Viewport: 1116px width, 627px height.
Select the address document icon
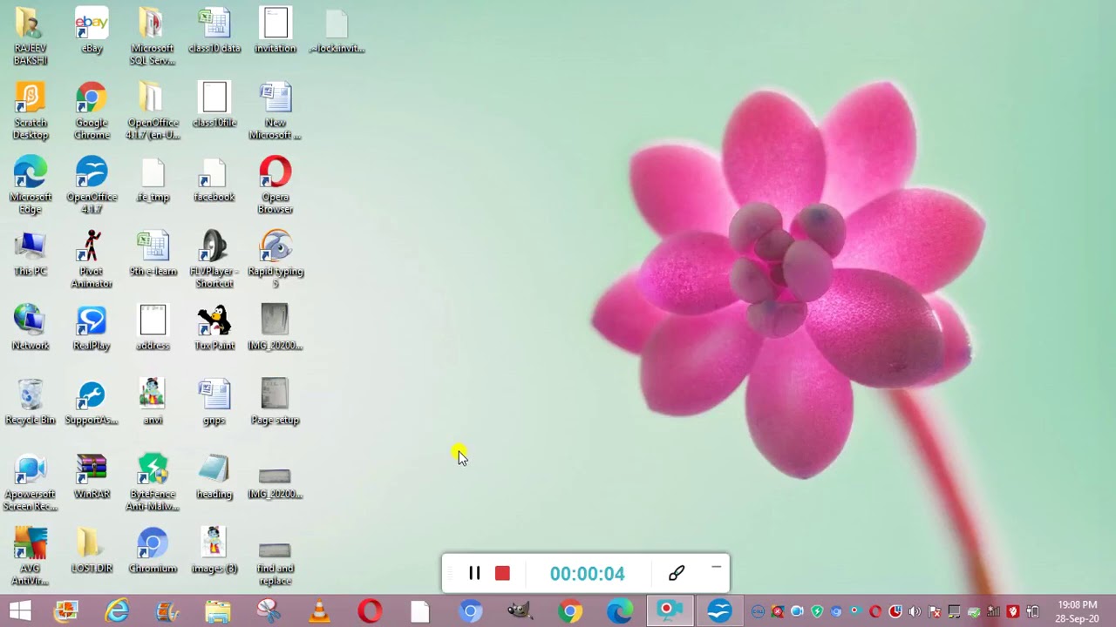153,327
